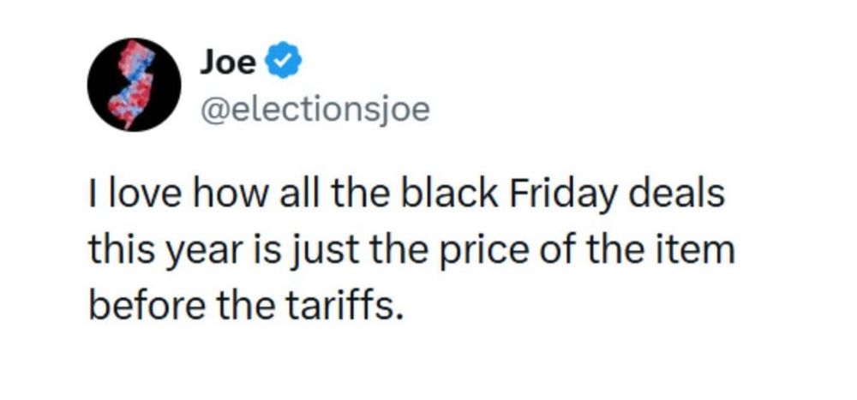This screenshot has height=400, width=857.
Task: Click the blue verified checkmark badge
Action: [283, 63]
